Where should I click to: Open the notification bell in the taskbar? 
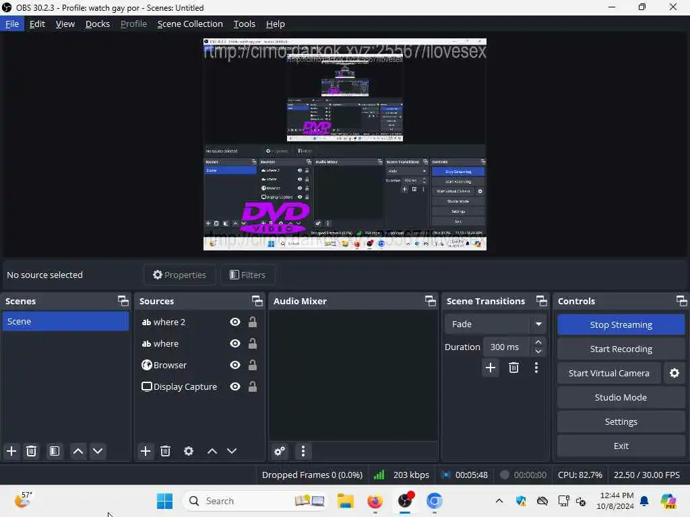coord(644,501)
